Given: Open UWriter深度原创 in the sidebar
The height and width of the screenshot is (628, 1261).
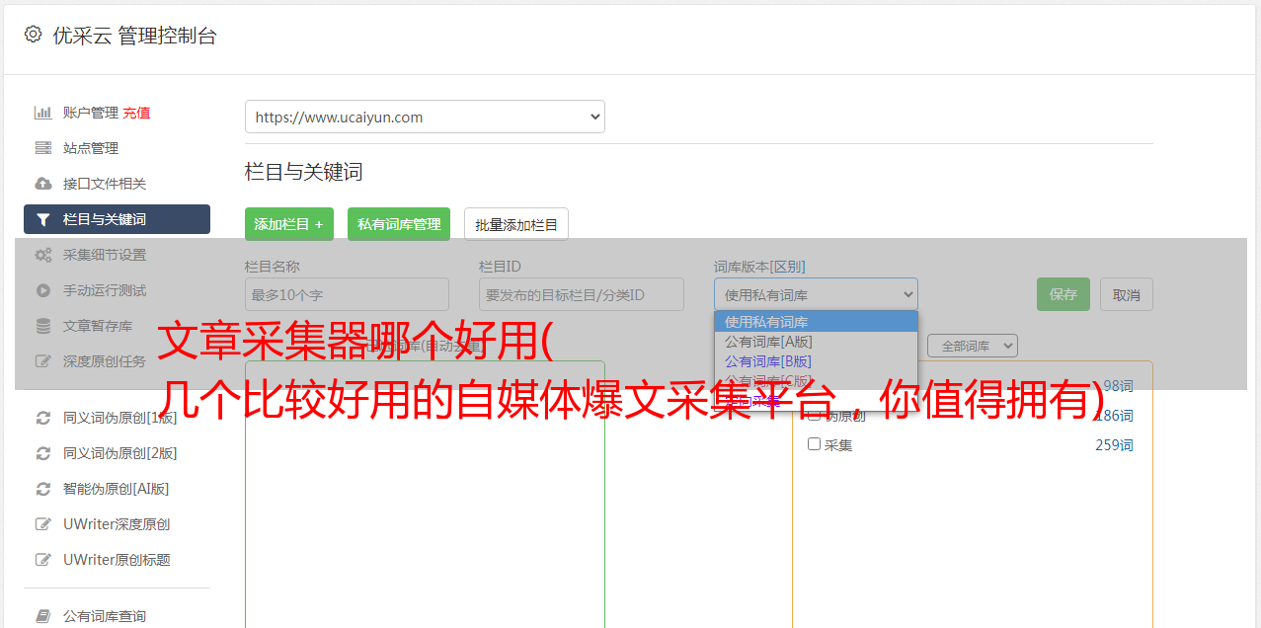Looking at the screenshot, I should click(117, 524).
